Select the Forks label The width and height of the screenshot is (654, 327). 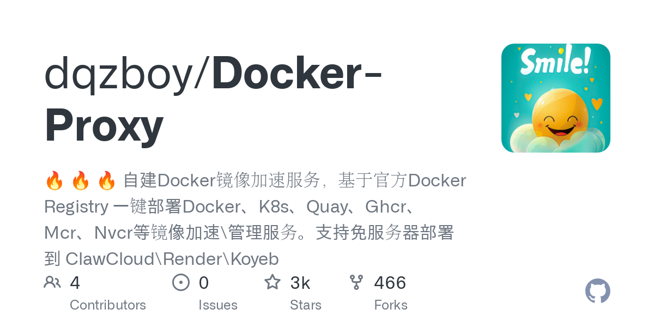(x=391, y=305)
